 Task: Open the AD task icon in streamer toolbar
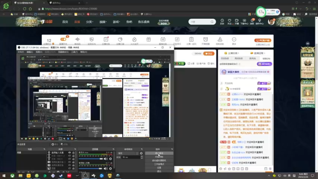[x=163, y=39]
